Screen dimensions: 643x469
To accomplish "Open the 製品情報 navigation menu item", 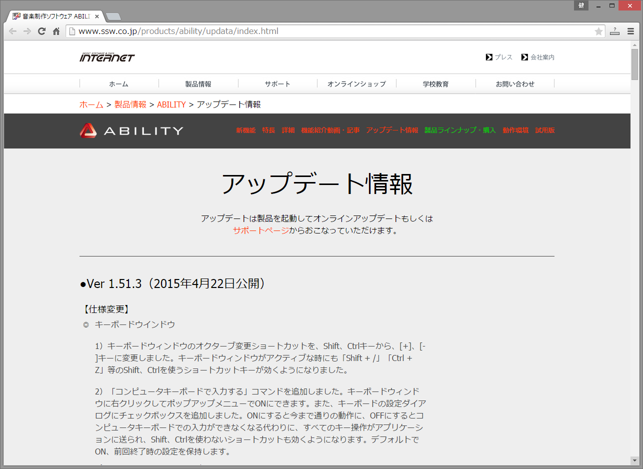I will 198,84.
